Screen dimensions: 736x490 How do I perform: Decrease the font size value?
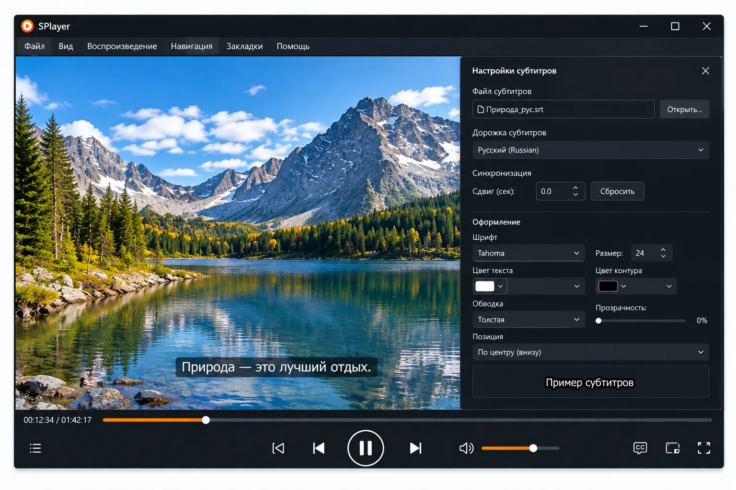pyautogui.click(x=663, y=256)
